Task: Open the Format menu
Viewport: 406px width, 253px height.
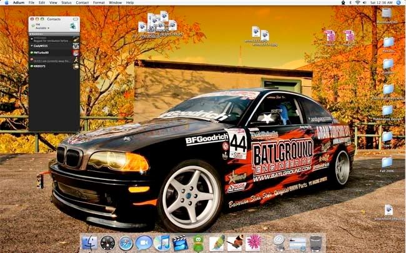Action: [99, 2]
